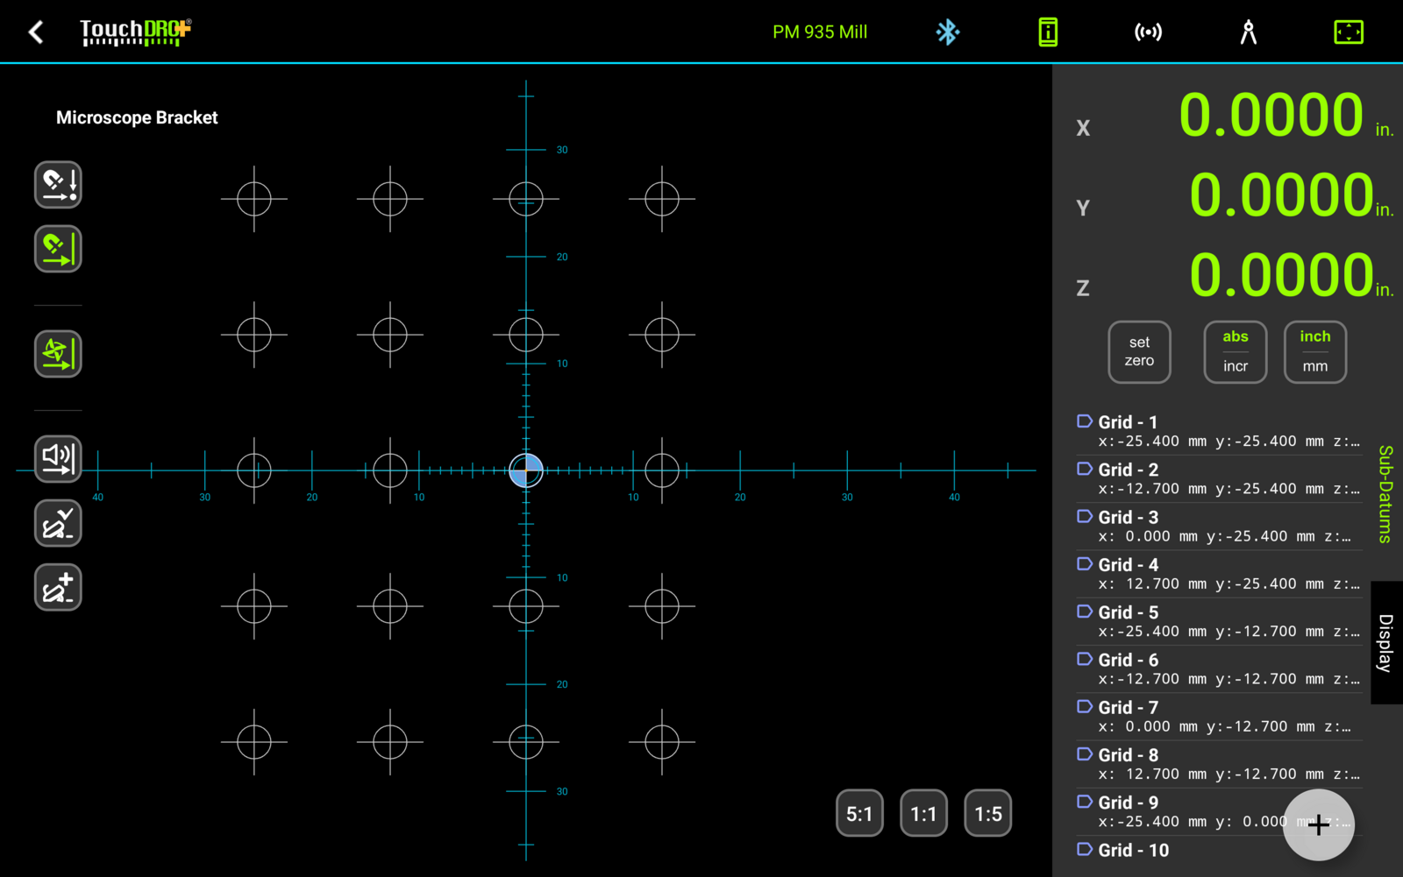Open the edit points checkmark icon
This screenshot has height=877, width=1403.
click(x=58, y=523)
